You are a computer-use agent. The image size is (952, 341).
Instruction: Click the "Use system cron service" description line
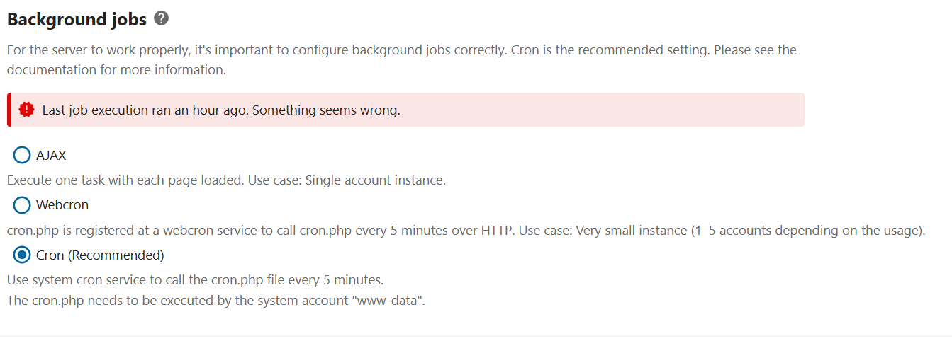[x=195, y=280]
